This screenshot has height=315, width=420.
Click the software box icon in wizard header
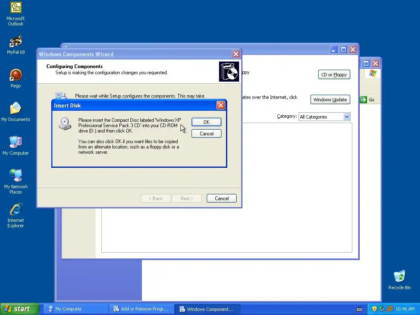tap(229, 71)
